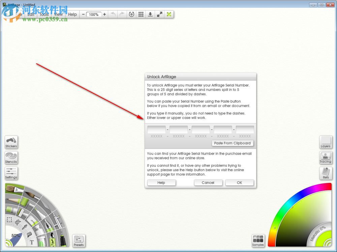The image size is (337, 252).
Task: Choose the rectangular Selection tool
Action: click(9, 220)
